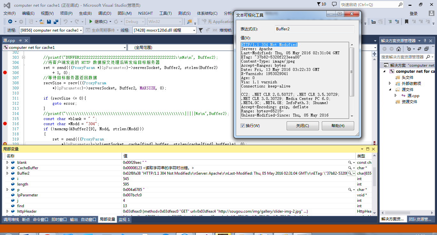Click the bookmark toggle icon in toolbar
Viewport: 437px width, 235px height.
[406, 22]
